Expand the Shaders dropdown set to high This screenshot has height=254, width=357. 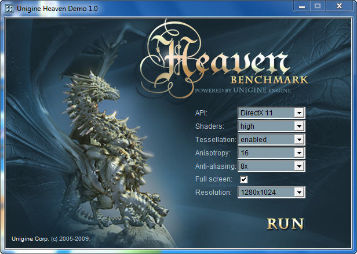271,126
